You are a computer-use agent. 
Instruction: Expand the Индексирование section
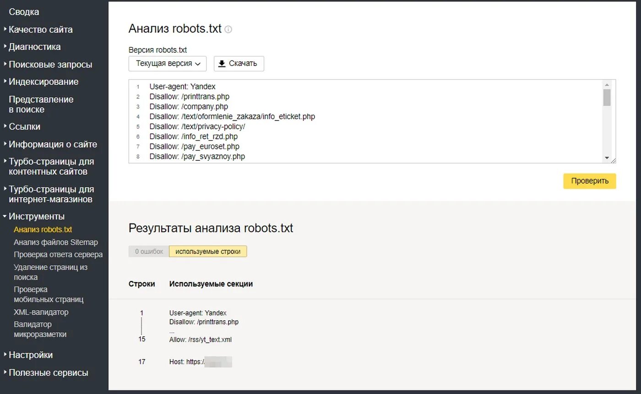point(43,82)
